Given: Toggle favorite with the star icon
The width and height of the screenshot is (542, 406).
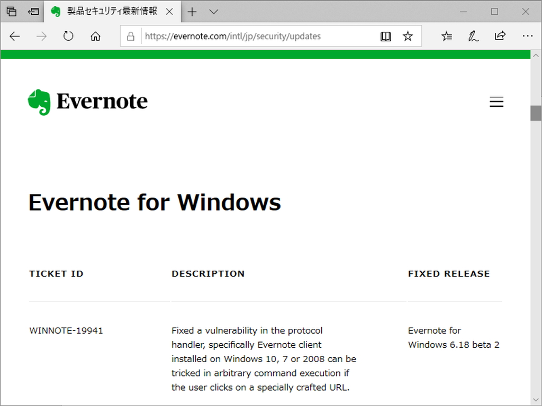Looking at the screenshot, I should click(408, 36).
